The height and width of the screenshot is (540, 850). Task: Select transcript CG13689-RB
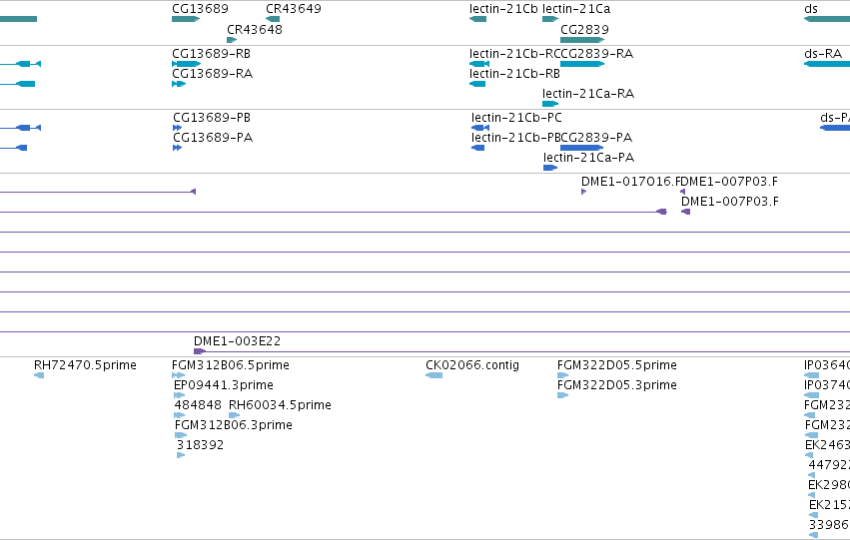coord(186,64)
